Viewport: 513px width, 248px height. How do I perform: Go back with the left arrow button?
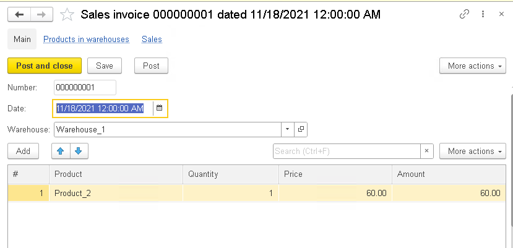point(19,15)
